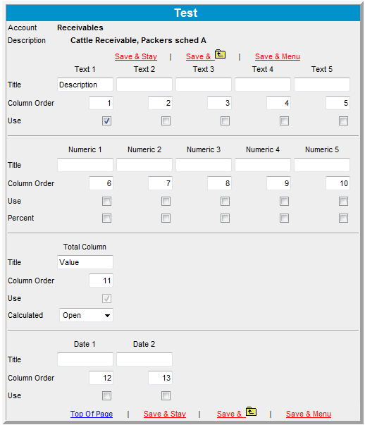Check the Date 2 Use checkbox
This screenshot has height=425, width=365.
point(166,395)
